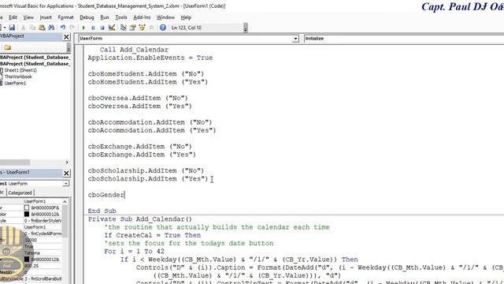Click the green Run Sub/UserForm play icon

[x=83, y=28]
